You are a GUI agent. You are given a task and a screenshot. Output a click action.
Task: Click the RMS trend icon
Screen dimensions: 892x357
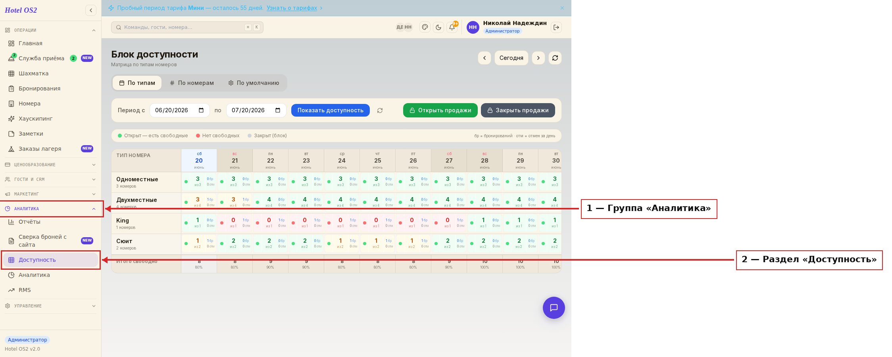(x=11, y=290)
